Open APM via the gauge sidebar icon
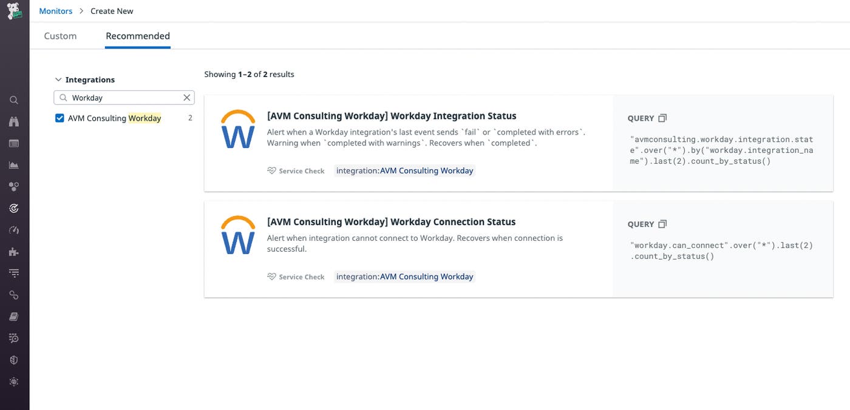Viewport: 850px width, 410px height. 14,229
